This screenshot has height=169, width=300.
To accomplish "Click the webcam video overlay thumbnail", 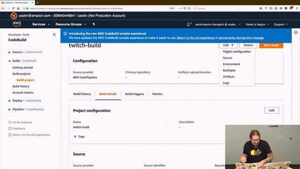I will (262, 147).
